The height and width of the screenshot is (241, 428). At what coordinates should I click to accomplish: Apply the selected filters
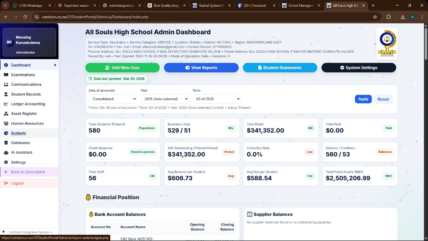click(x=363, y=99)
